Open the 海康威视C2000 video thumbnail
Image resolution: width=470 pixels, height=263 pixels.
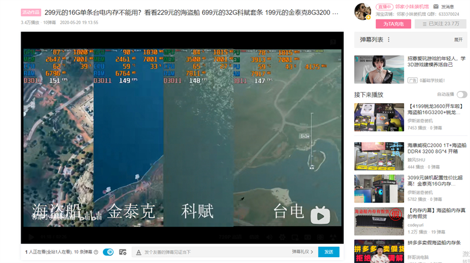pyautogui.click(x=379, y=156)
